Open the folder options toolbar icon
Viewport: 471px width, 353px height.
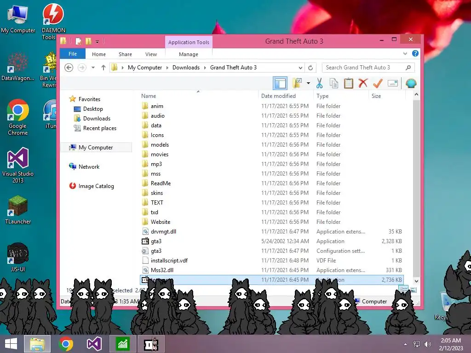point(297,83)
